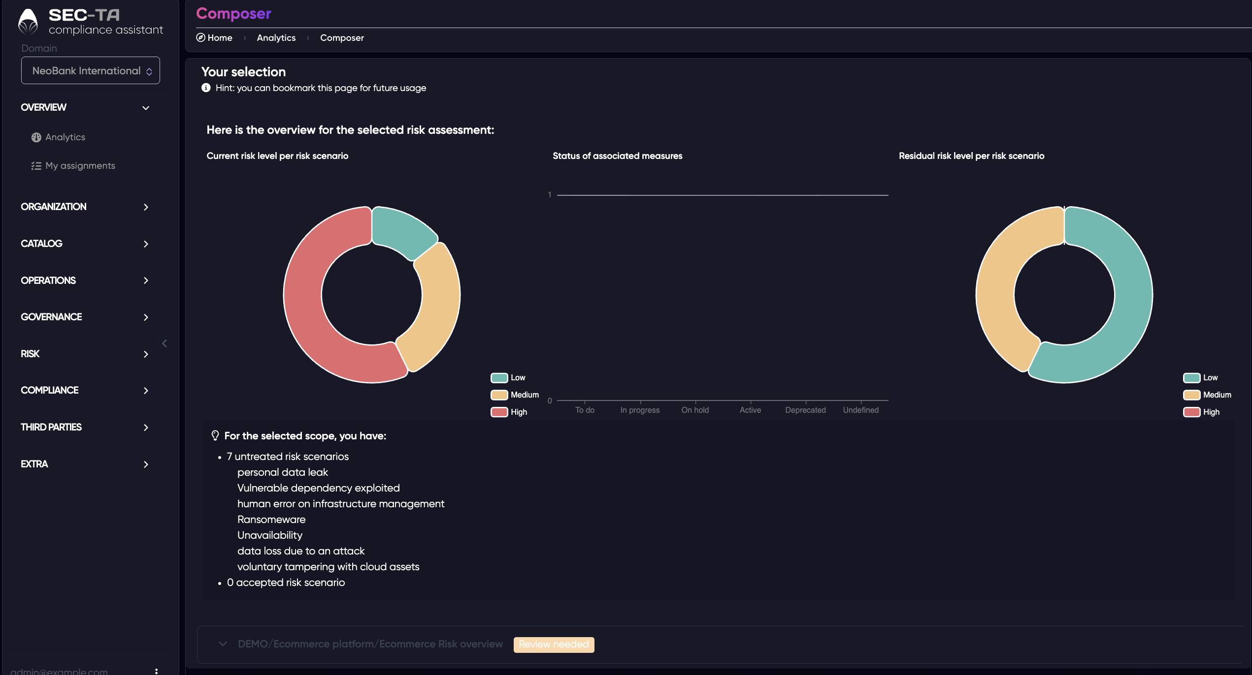Image resolution: width=1252 pixels, height=675 pixels.
Task: Click 'data loss due to an attack' scenario
Action: [x=301, y=551]
